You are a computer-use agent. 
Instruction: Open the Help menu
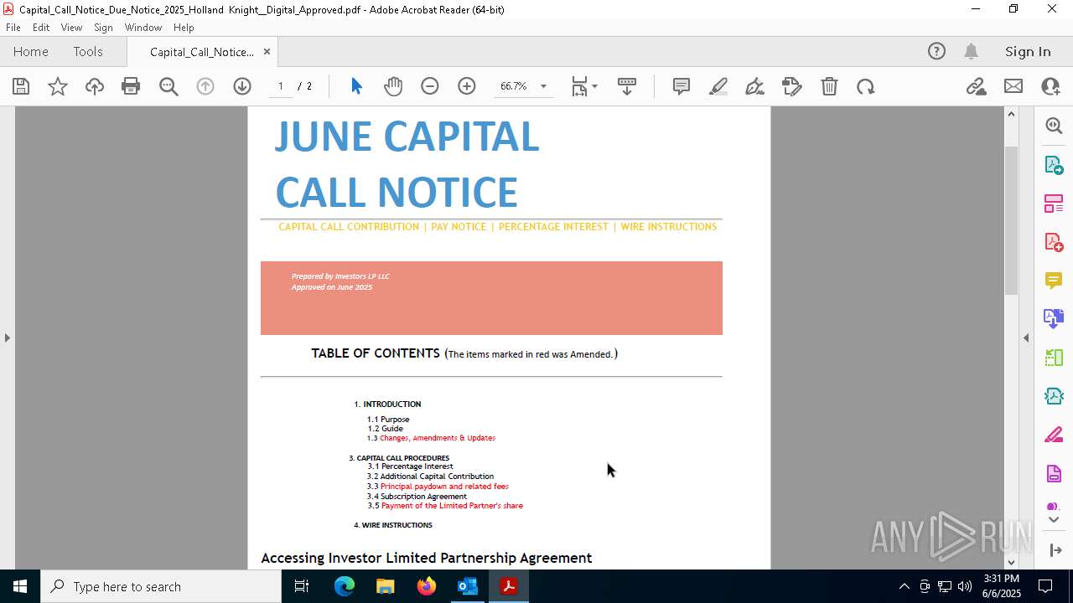184,28
